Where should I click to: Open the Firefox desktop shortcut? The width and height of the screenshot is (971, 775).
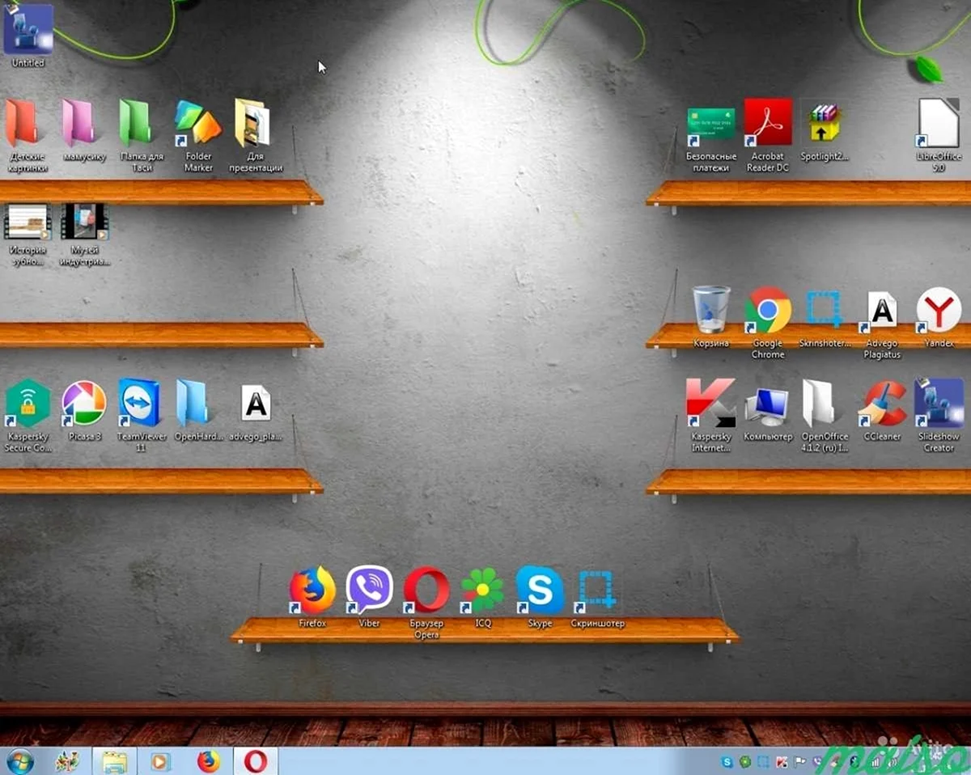point(312,591)
